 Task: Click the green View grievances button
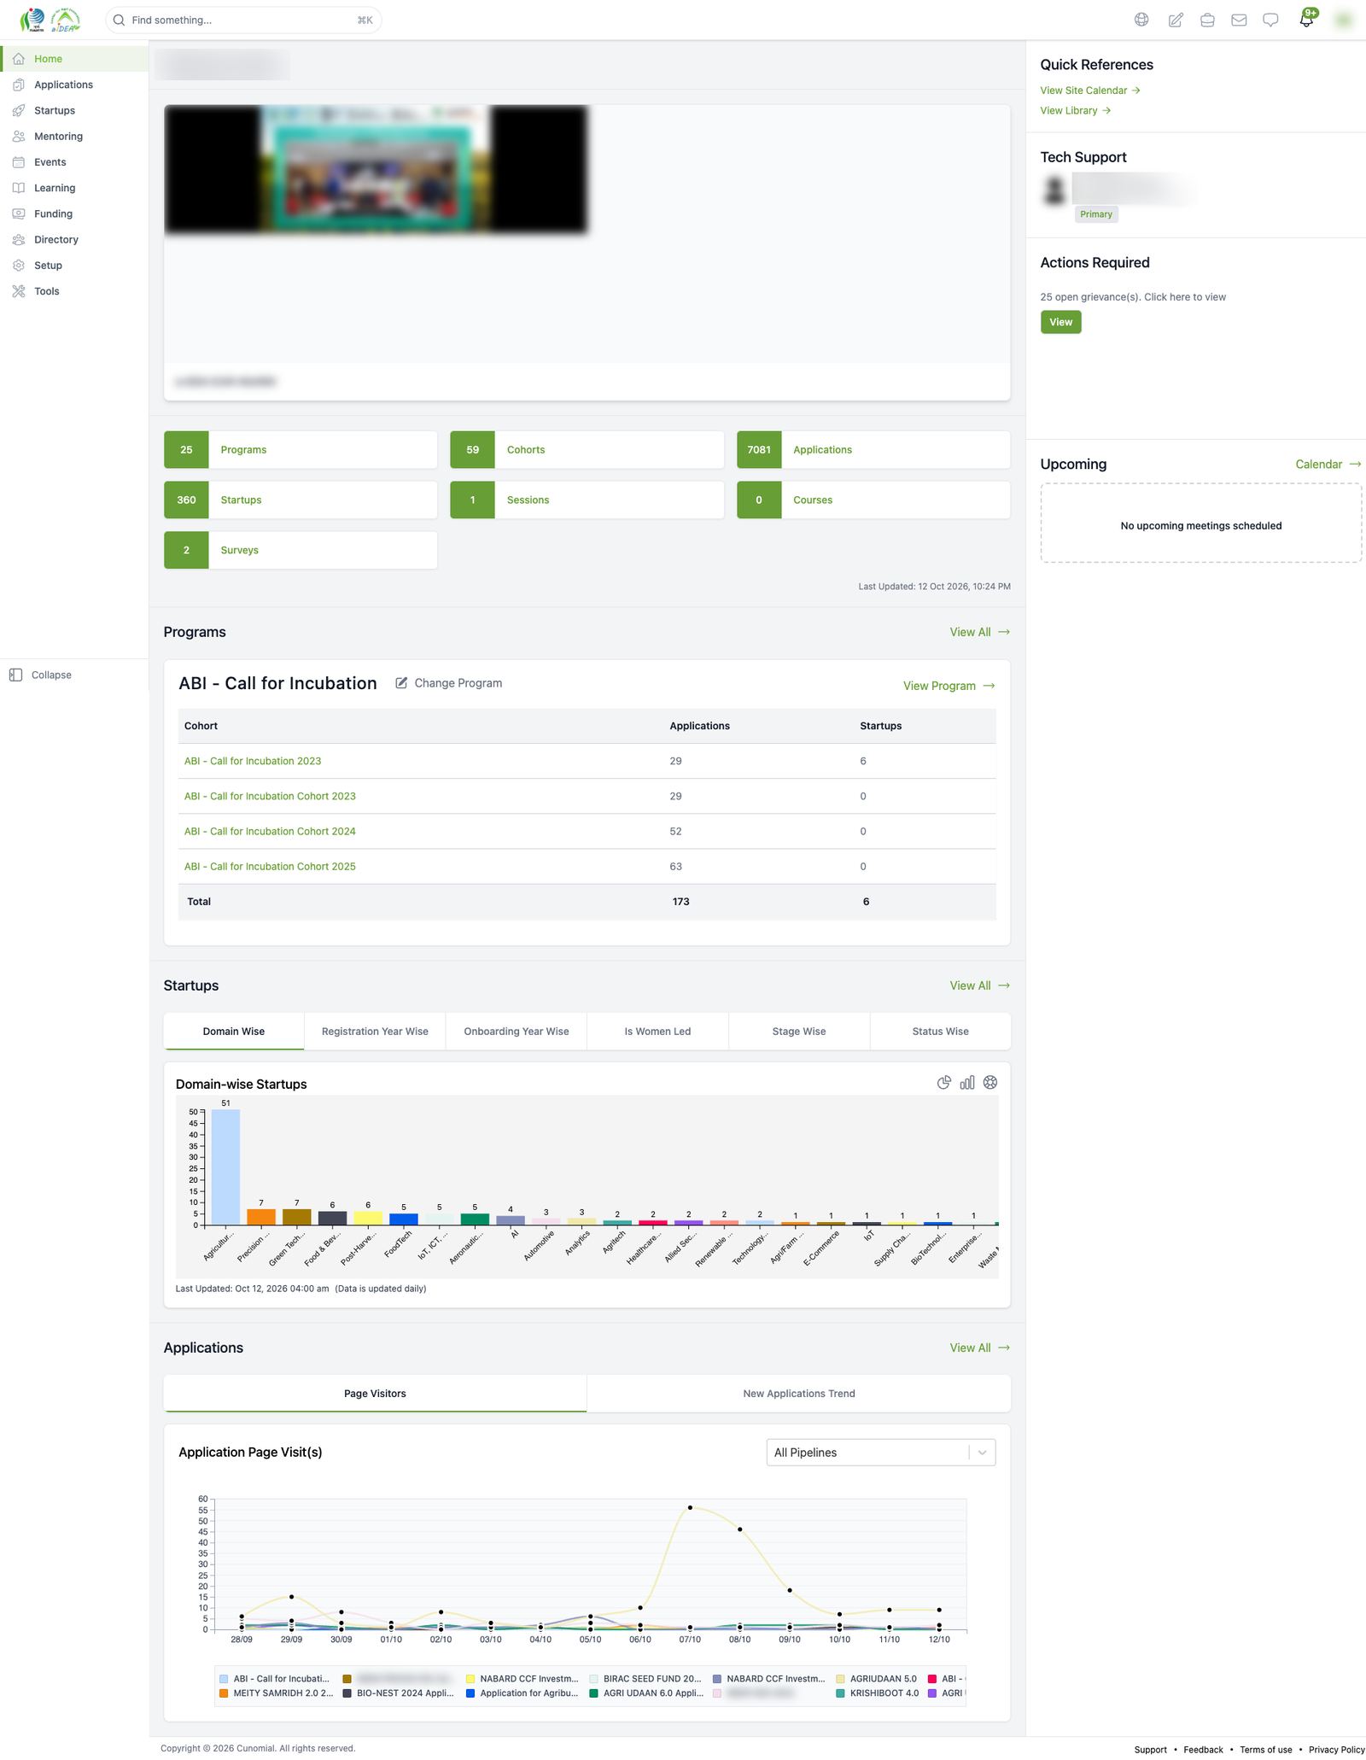[1061, 322]
